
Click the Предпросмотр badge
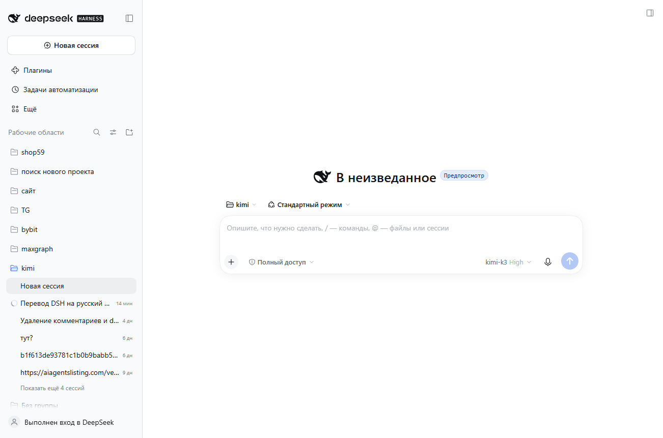pyautogui.click(x=464, y=176)
